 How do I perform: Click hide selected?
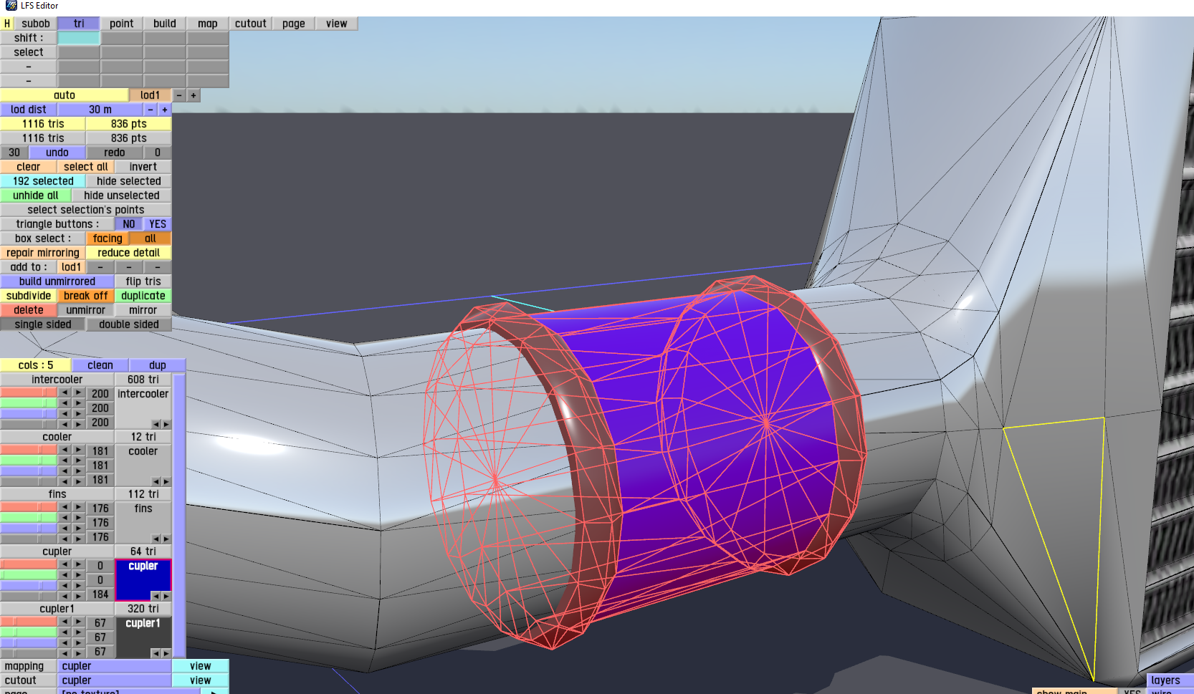point(129,181)
